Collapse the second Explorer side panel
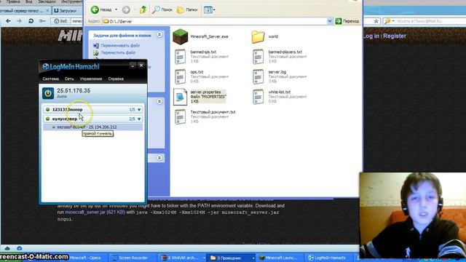 (159, 102)
